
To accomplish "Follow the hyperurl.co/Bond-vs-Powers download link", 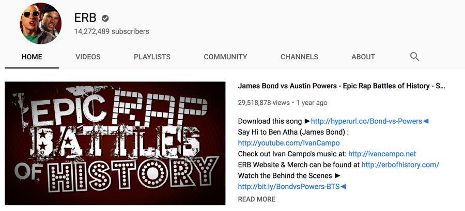I will point(366,121).
